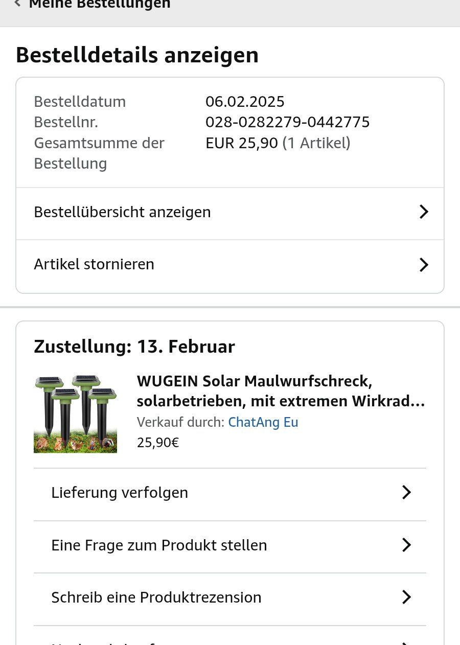The image size is (460, 645).
Task: Tap the arrow for Eine Frage zum Produkt stellen
Action: click(x=406, y=545)
